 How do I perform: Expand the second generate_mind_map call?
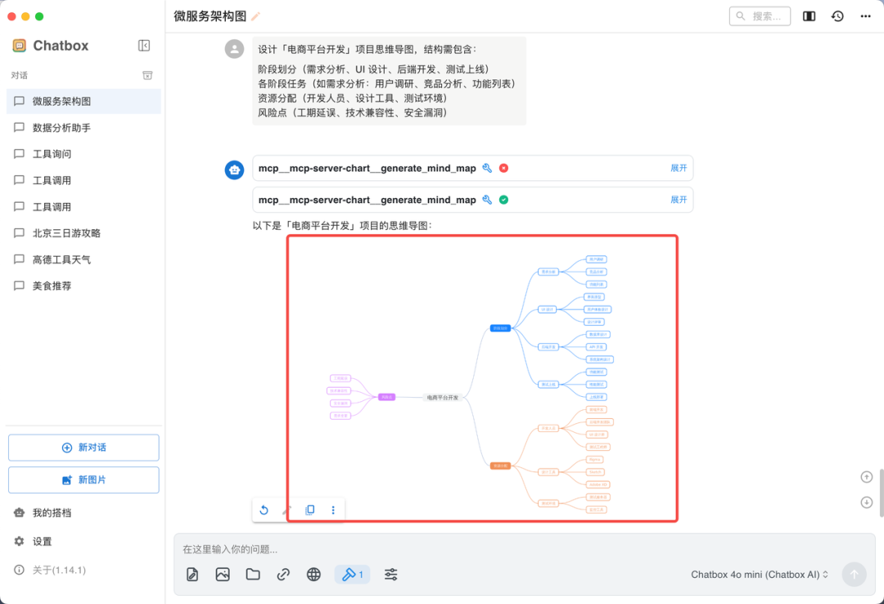[678, 200]
